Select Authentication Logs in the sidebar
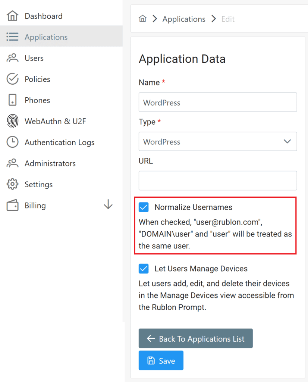 (59, 142)
